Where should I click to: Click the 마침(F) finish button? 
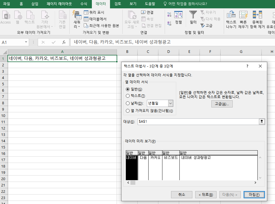pyautogui.click(x=254, y=195)
